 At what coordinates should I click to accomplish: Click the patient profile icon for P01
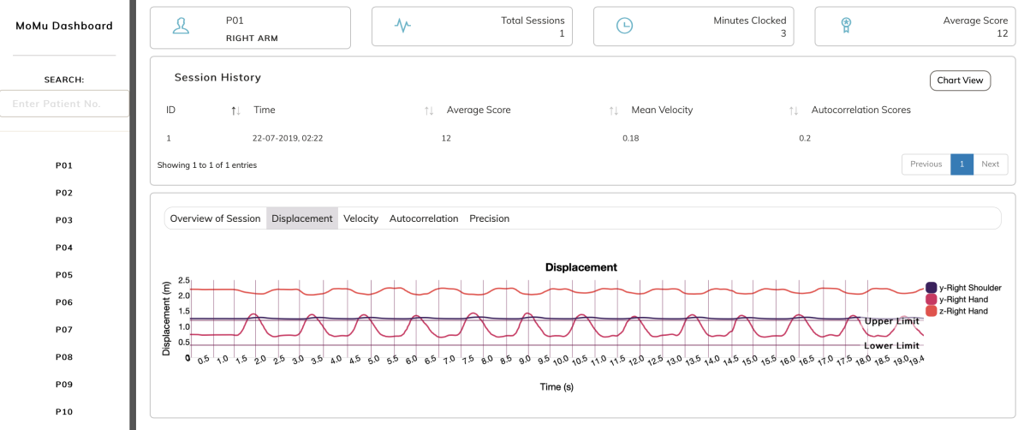(181, 27)
